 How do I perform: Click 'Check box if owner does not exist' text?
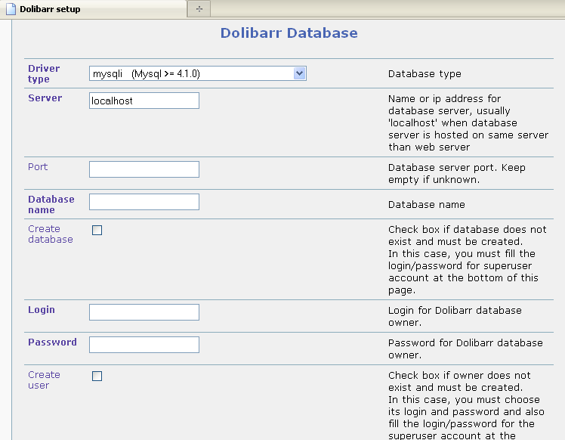466,405
